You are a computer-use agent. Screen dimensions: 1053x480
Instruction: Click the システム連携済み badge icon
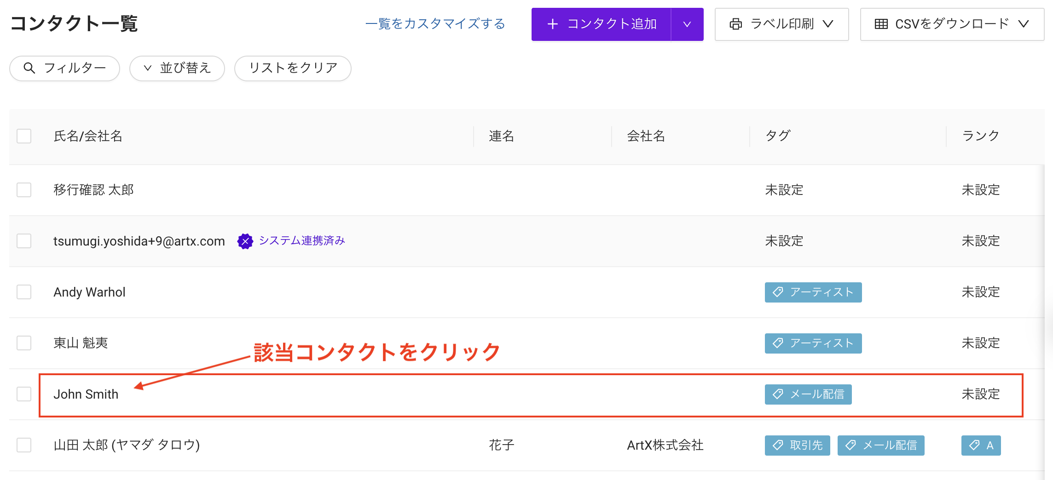point(245,241)
